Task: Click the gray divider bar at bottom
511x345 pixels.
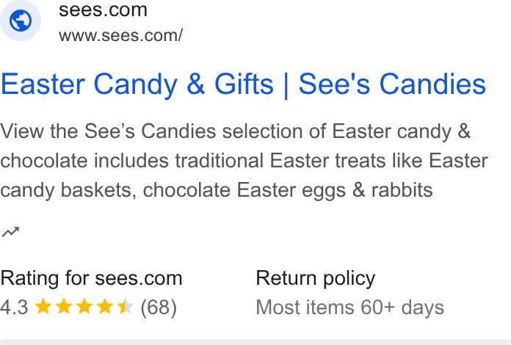Action: 255,342
